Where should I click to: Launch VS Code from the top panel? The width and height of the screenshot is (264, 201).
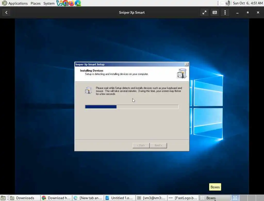pos(59,3)
